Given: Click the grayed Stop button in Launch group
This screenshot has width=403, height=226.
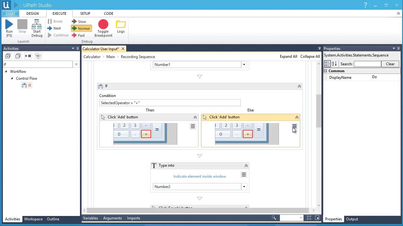Looking at the screenshot, I should tap(22, 26).
